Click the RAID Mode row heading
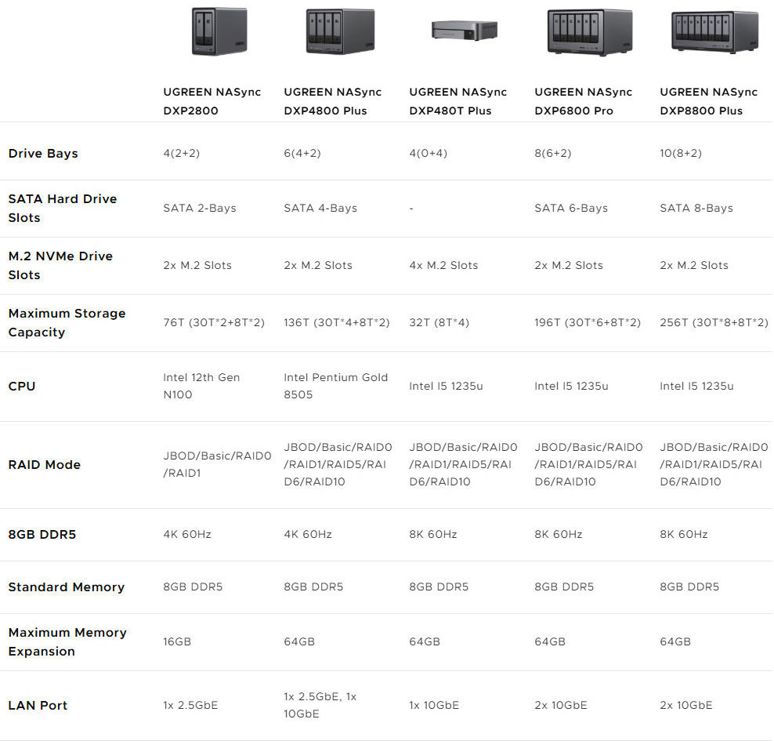Screen dimensions: 774x741 45,465
